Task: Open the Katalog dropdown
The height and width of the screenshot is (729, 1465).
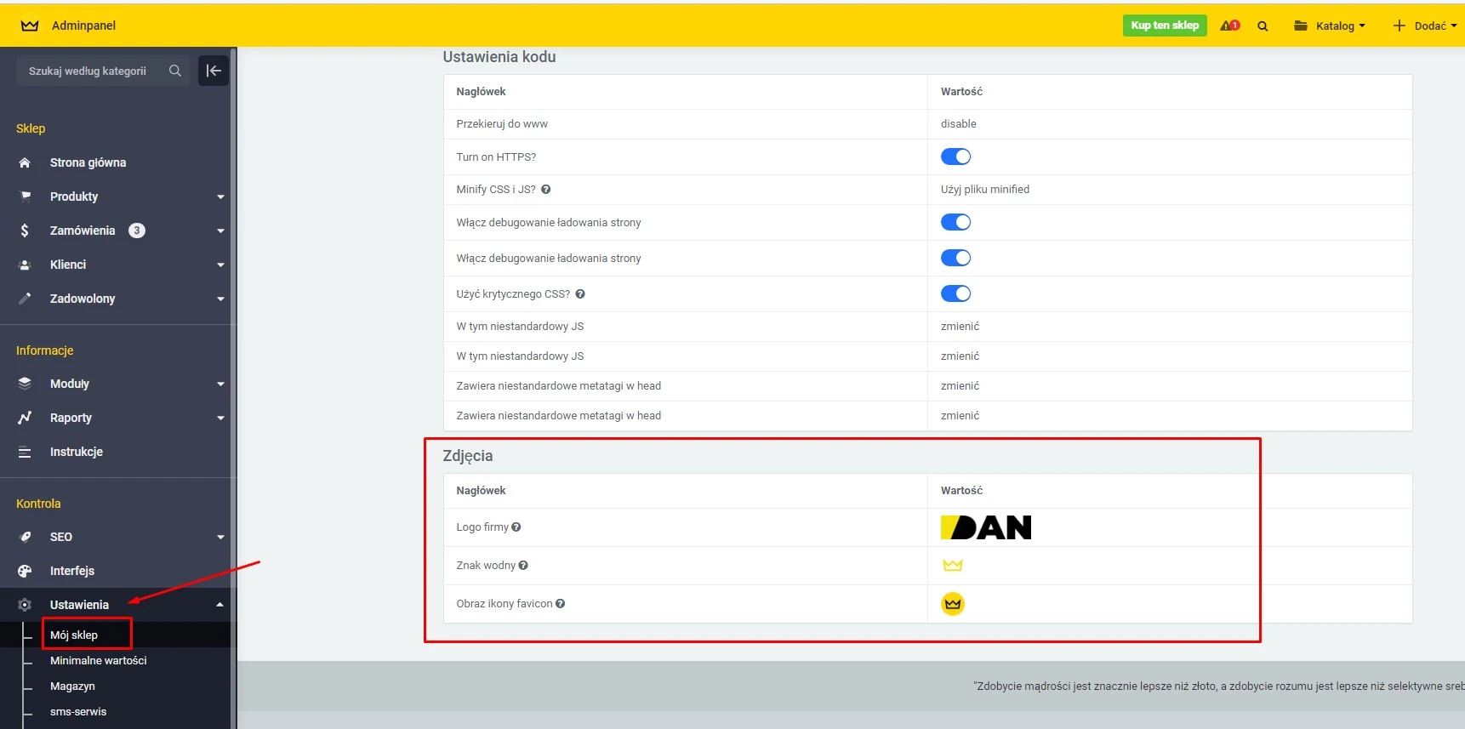Action: pyautogui.click(x=1330, y=26)
